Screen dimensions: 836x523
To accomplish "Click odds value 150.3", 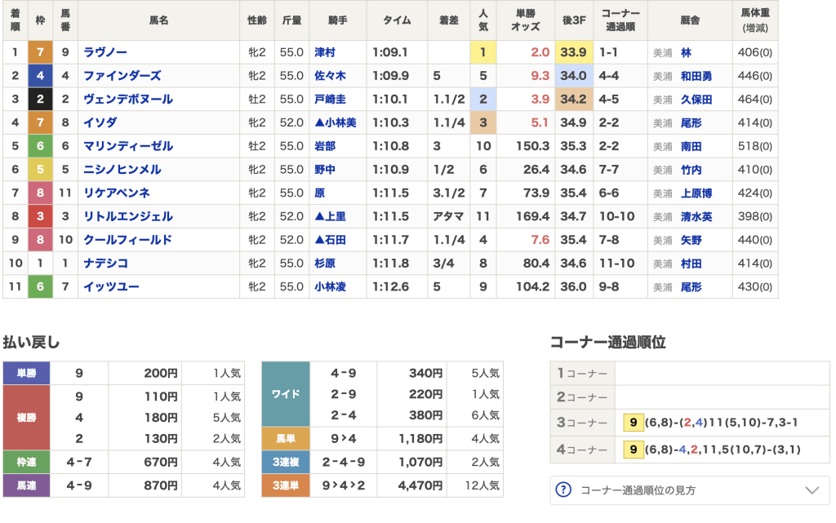I will coord(532,146).
